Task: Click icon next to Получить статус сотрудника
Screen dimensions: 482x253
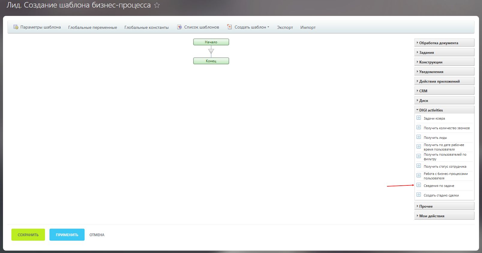Action: point(419,166)
